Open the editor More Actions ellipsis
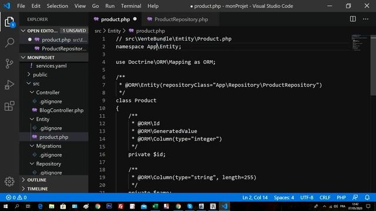This screenshot has width=376, height=211. (365, 19)
